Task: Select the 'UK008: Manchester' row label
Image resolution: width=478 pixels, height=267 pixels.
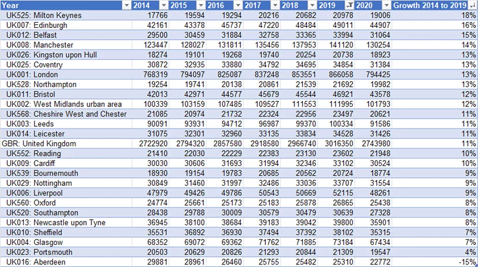Action: [40, 45]
